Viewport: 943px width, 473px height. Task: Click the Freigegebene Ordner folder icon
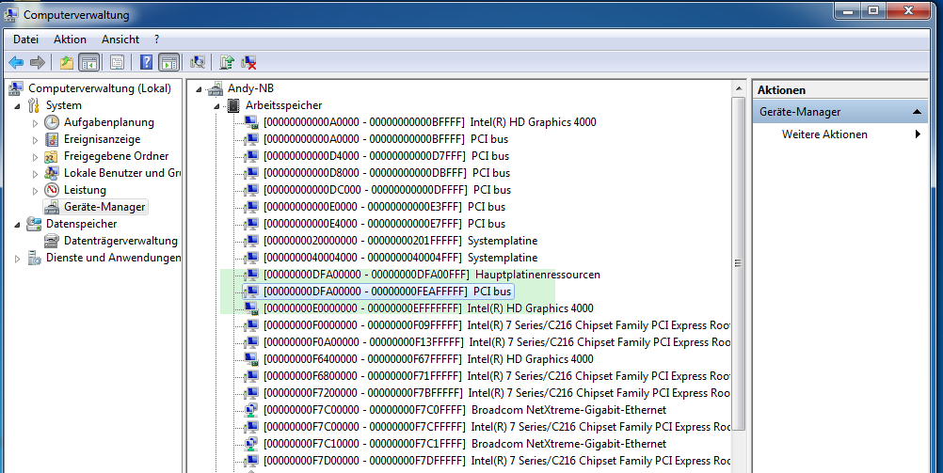(x=52, y=156)
